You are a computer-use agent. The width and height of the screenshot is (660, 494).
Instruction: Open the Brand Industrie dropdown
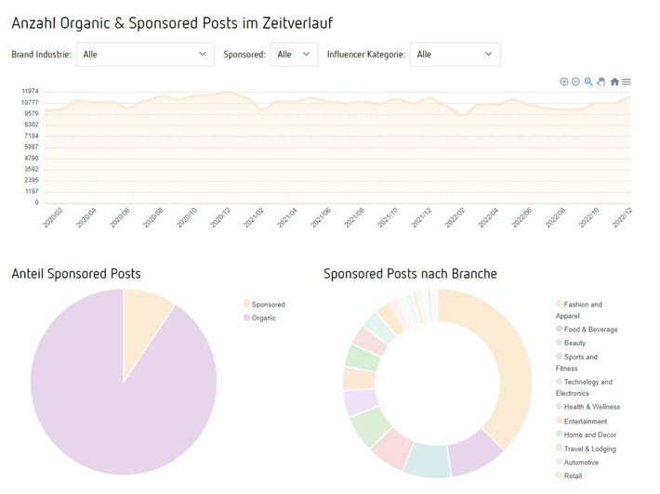click(x=145, y=55)
